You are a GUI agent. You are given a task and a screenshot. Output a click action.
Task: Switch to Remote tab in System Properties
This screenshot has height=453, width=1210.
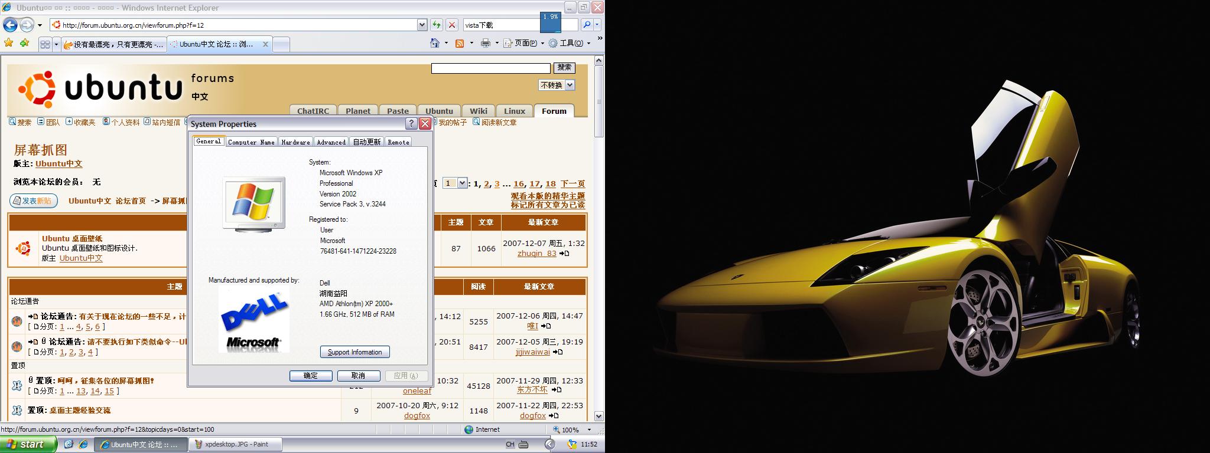pyautogui.click(x=398, y=142)
